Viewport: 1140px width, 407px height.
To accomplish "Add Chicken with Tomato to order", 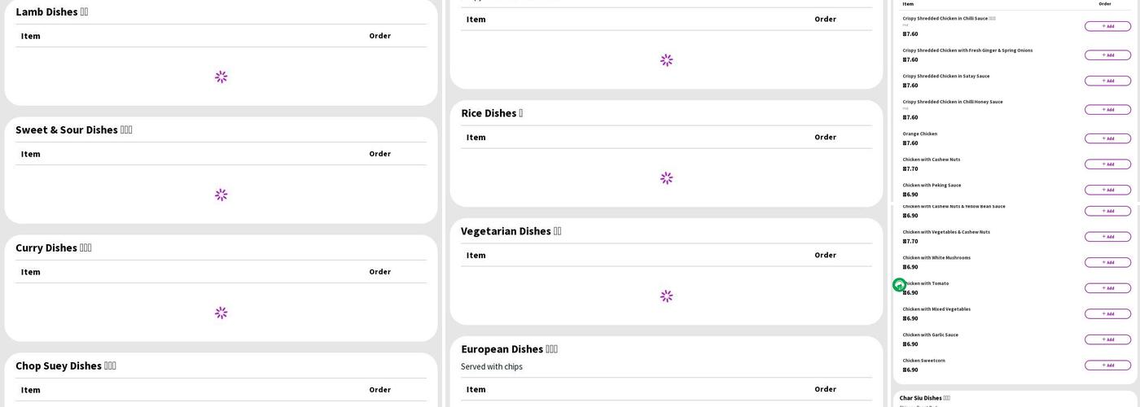I will 1107,288.
